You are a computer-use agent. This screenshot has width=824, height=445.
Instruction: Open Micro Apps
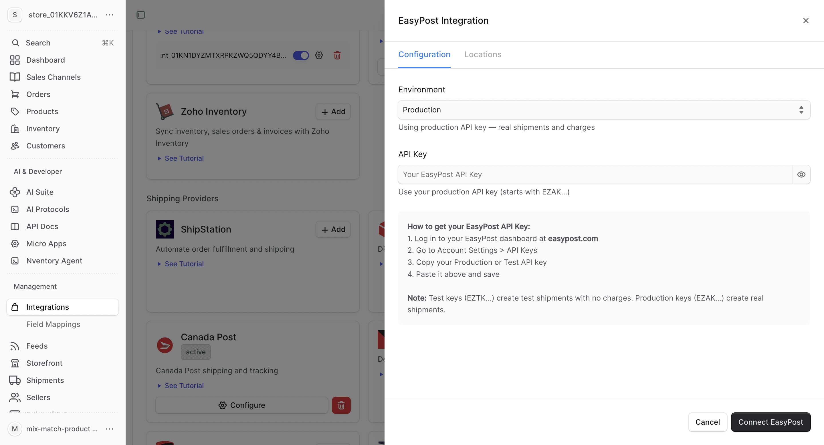click(x=63, y=244)
